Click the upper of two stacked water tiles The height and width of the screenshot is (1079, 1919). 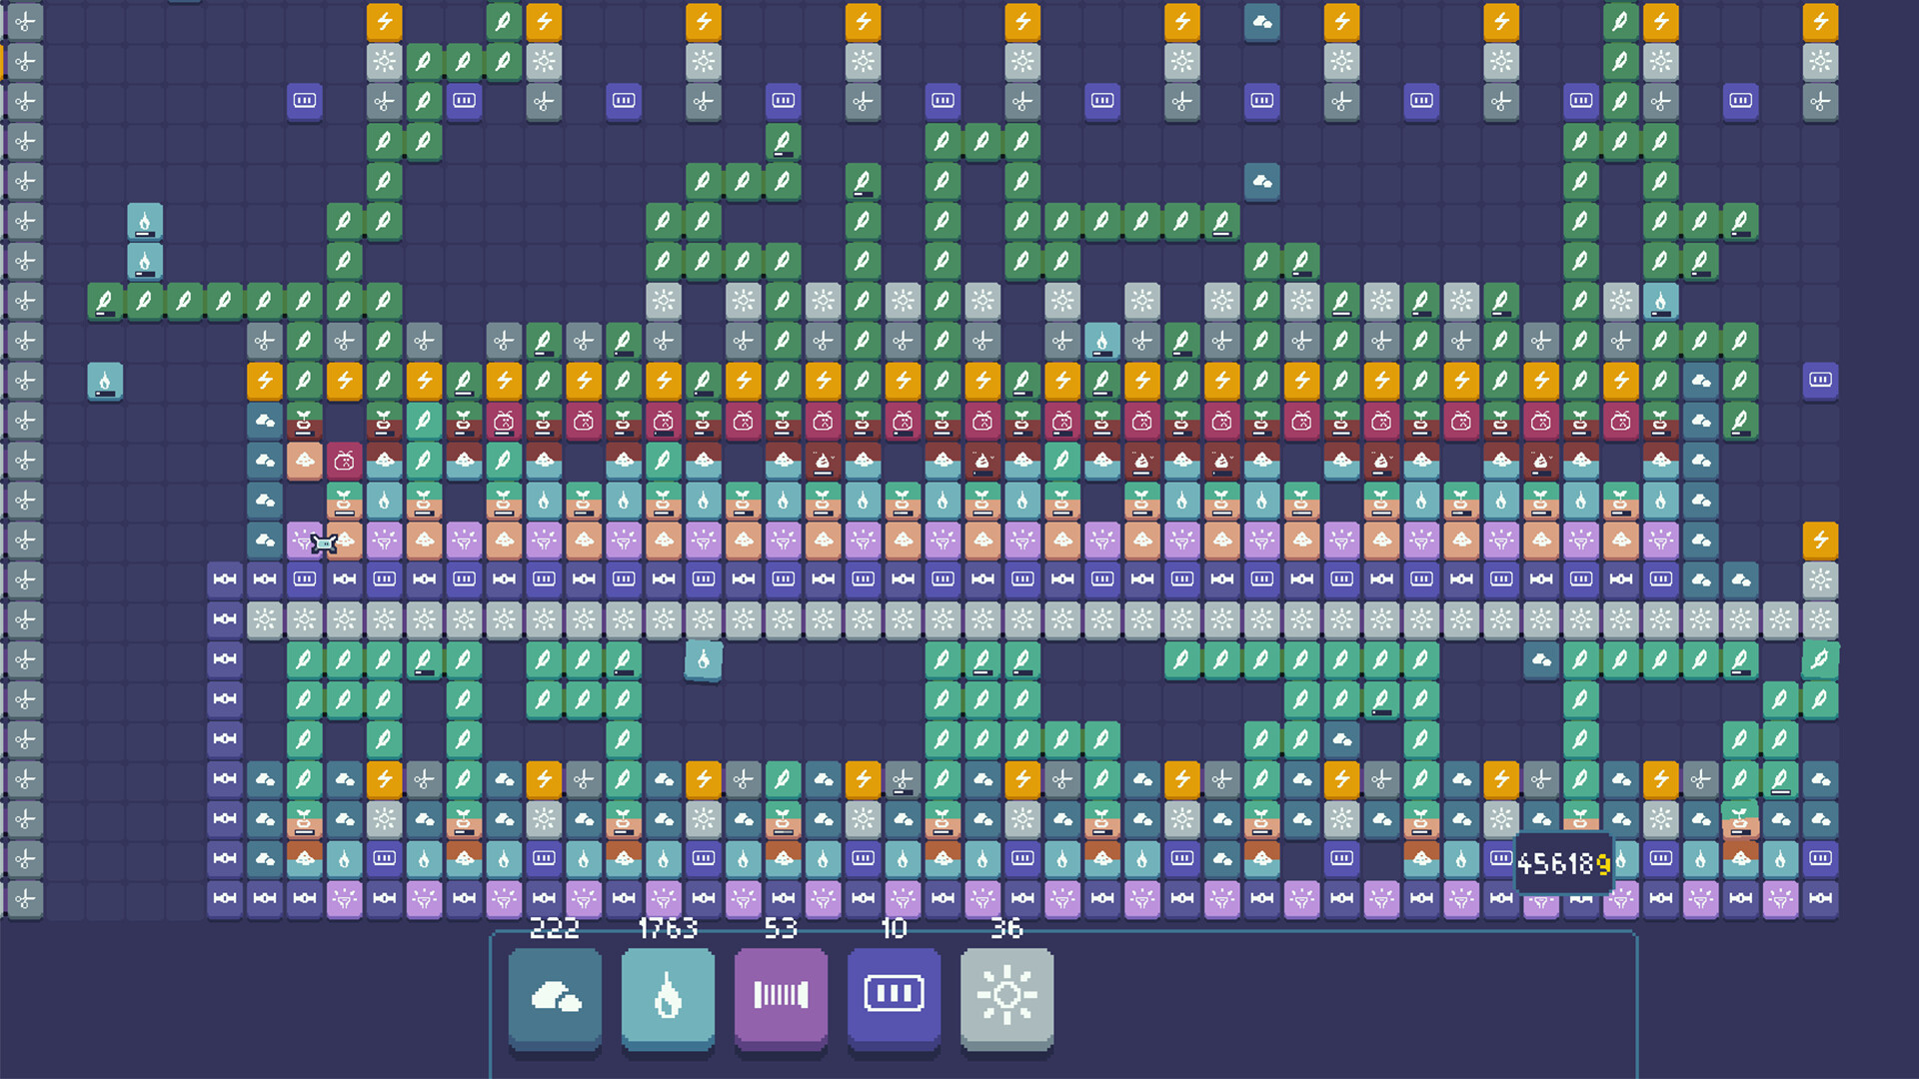coord(145,221)
